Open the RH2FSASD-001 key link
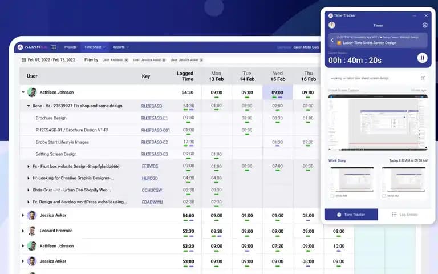 coord(156,130)
